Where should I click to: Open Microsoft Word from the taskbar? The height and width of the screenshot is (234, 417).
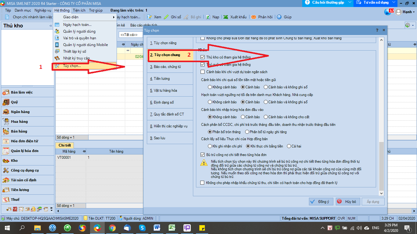pyautogui.click(x=157, y=228)
